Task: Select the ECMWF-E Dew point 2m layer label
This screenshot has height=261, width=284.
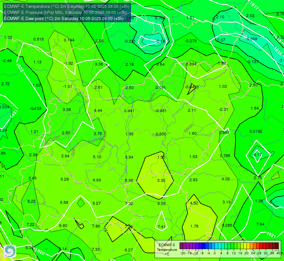Action: pyautogui.click(x=64, y=19)
